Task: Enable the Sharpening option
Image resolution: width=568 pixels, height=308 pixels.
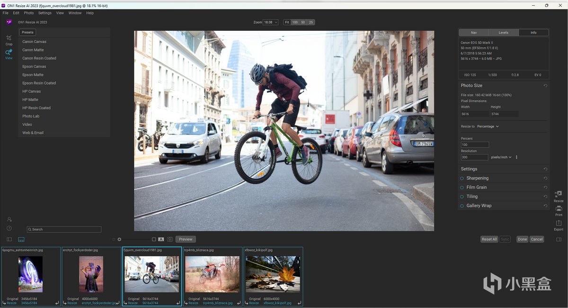Action: point(462,178)
